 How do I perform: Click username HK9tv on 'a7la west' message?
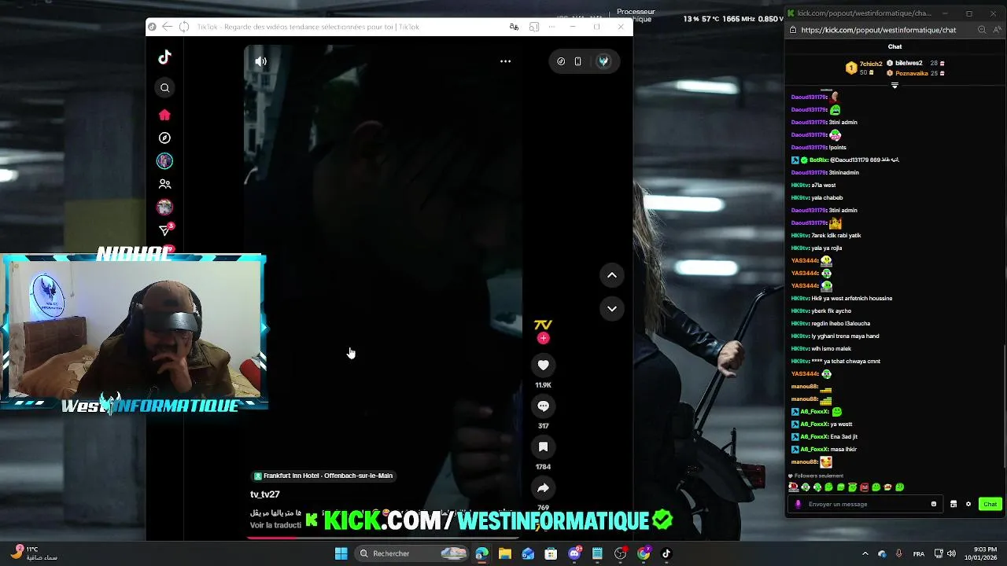point(800,185)
